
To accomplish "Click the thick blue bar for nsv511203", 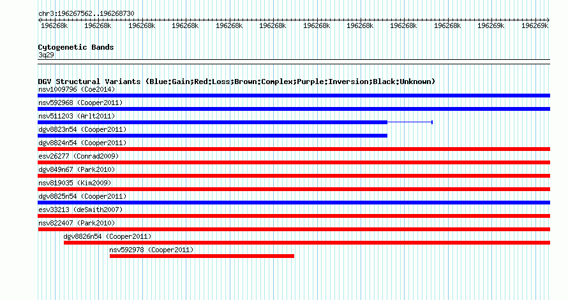I will (213, 122).
